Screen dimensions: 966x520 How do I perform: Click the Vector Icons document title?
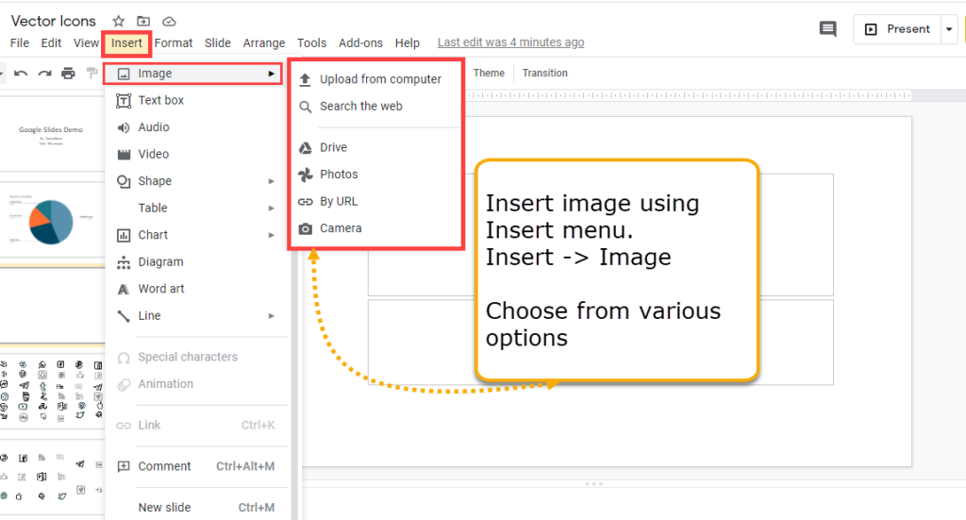pyautogui.click(x=54, y=21)
